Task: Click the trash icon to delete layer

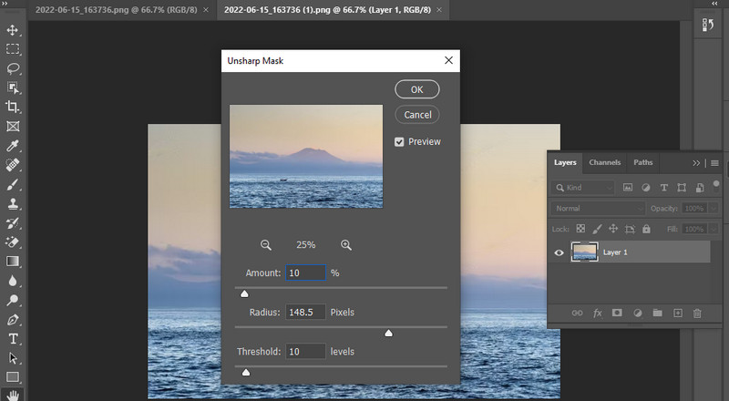Action: pyautogui.click(x=698, y=313)
